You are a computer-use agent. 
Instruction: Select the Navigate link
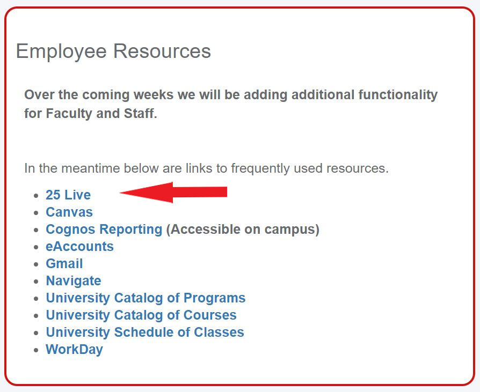74,281
